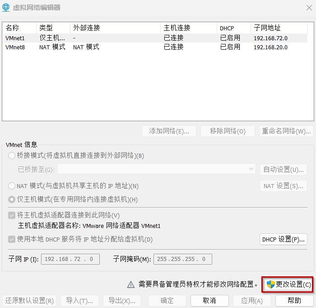Click the 子网 IP input field
The height and width of the screenshot is (308, 316).
click(x=70, y=259)
